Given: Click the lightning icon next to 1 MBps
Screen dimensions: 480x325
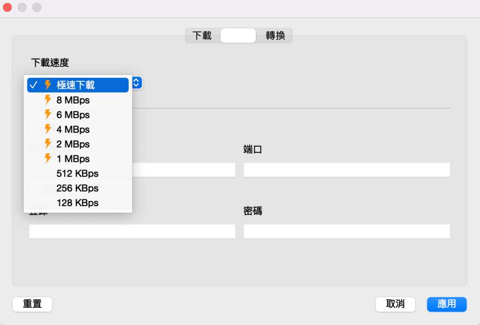Looking at the screenshot, I should 48,159.
